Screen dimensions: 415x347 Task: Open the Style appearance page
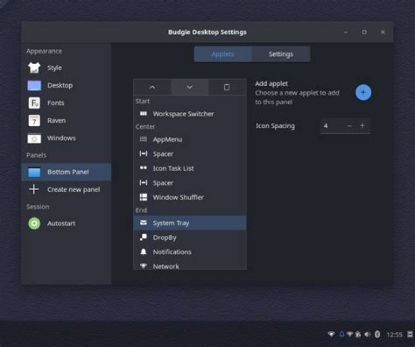tap(66, 68)
